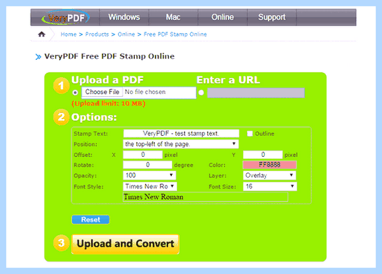Open Online breadcrumb link
382x274 pixels.
(126, 34)
